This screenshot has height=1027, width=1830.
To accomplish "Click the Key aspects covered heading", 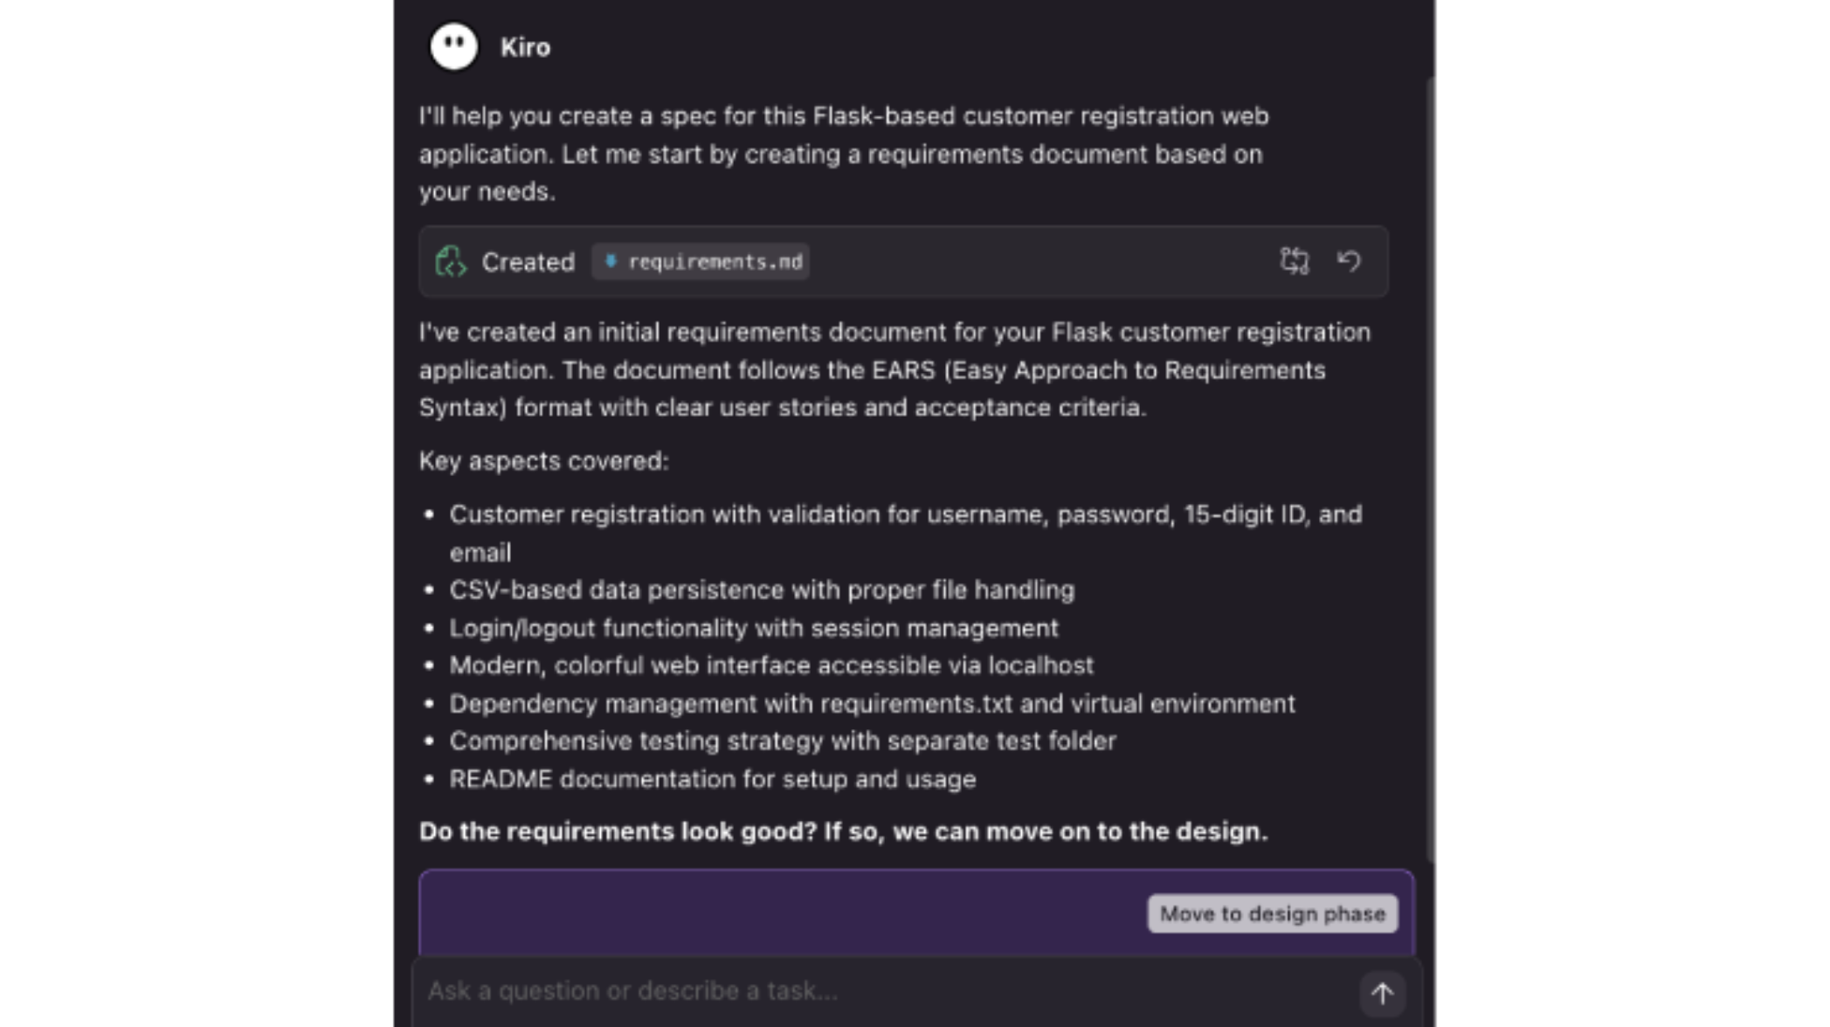I will click(543, 461).
